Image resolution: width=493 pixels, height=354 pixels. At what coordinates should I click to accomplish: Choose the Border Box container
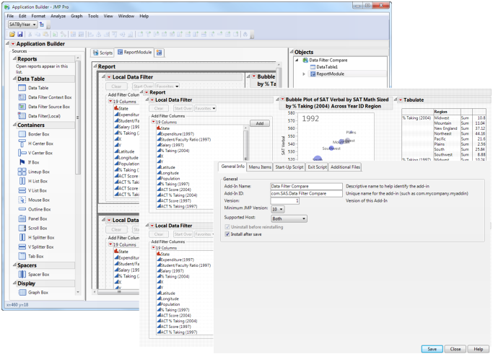coord(22,134)
